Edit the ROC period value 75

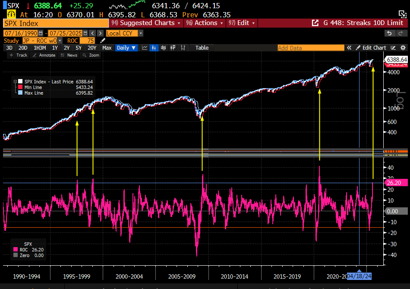click(x=87, y=41)
